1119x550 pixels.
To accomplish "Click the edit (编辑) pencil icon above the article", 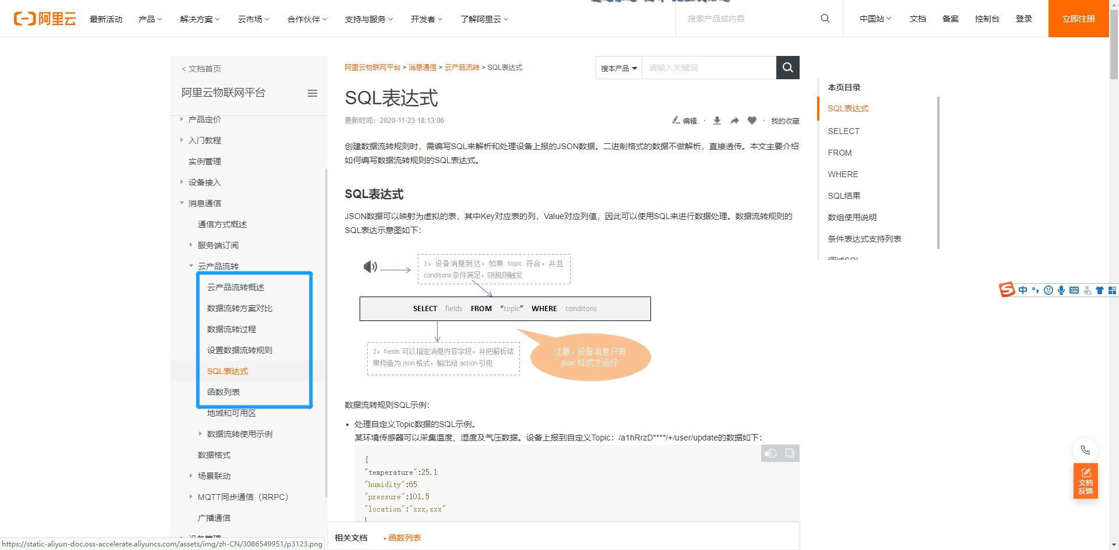I will pyautogui.click(x=675, y=120).
